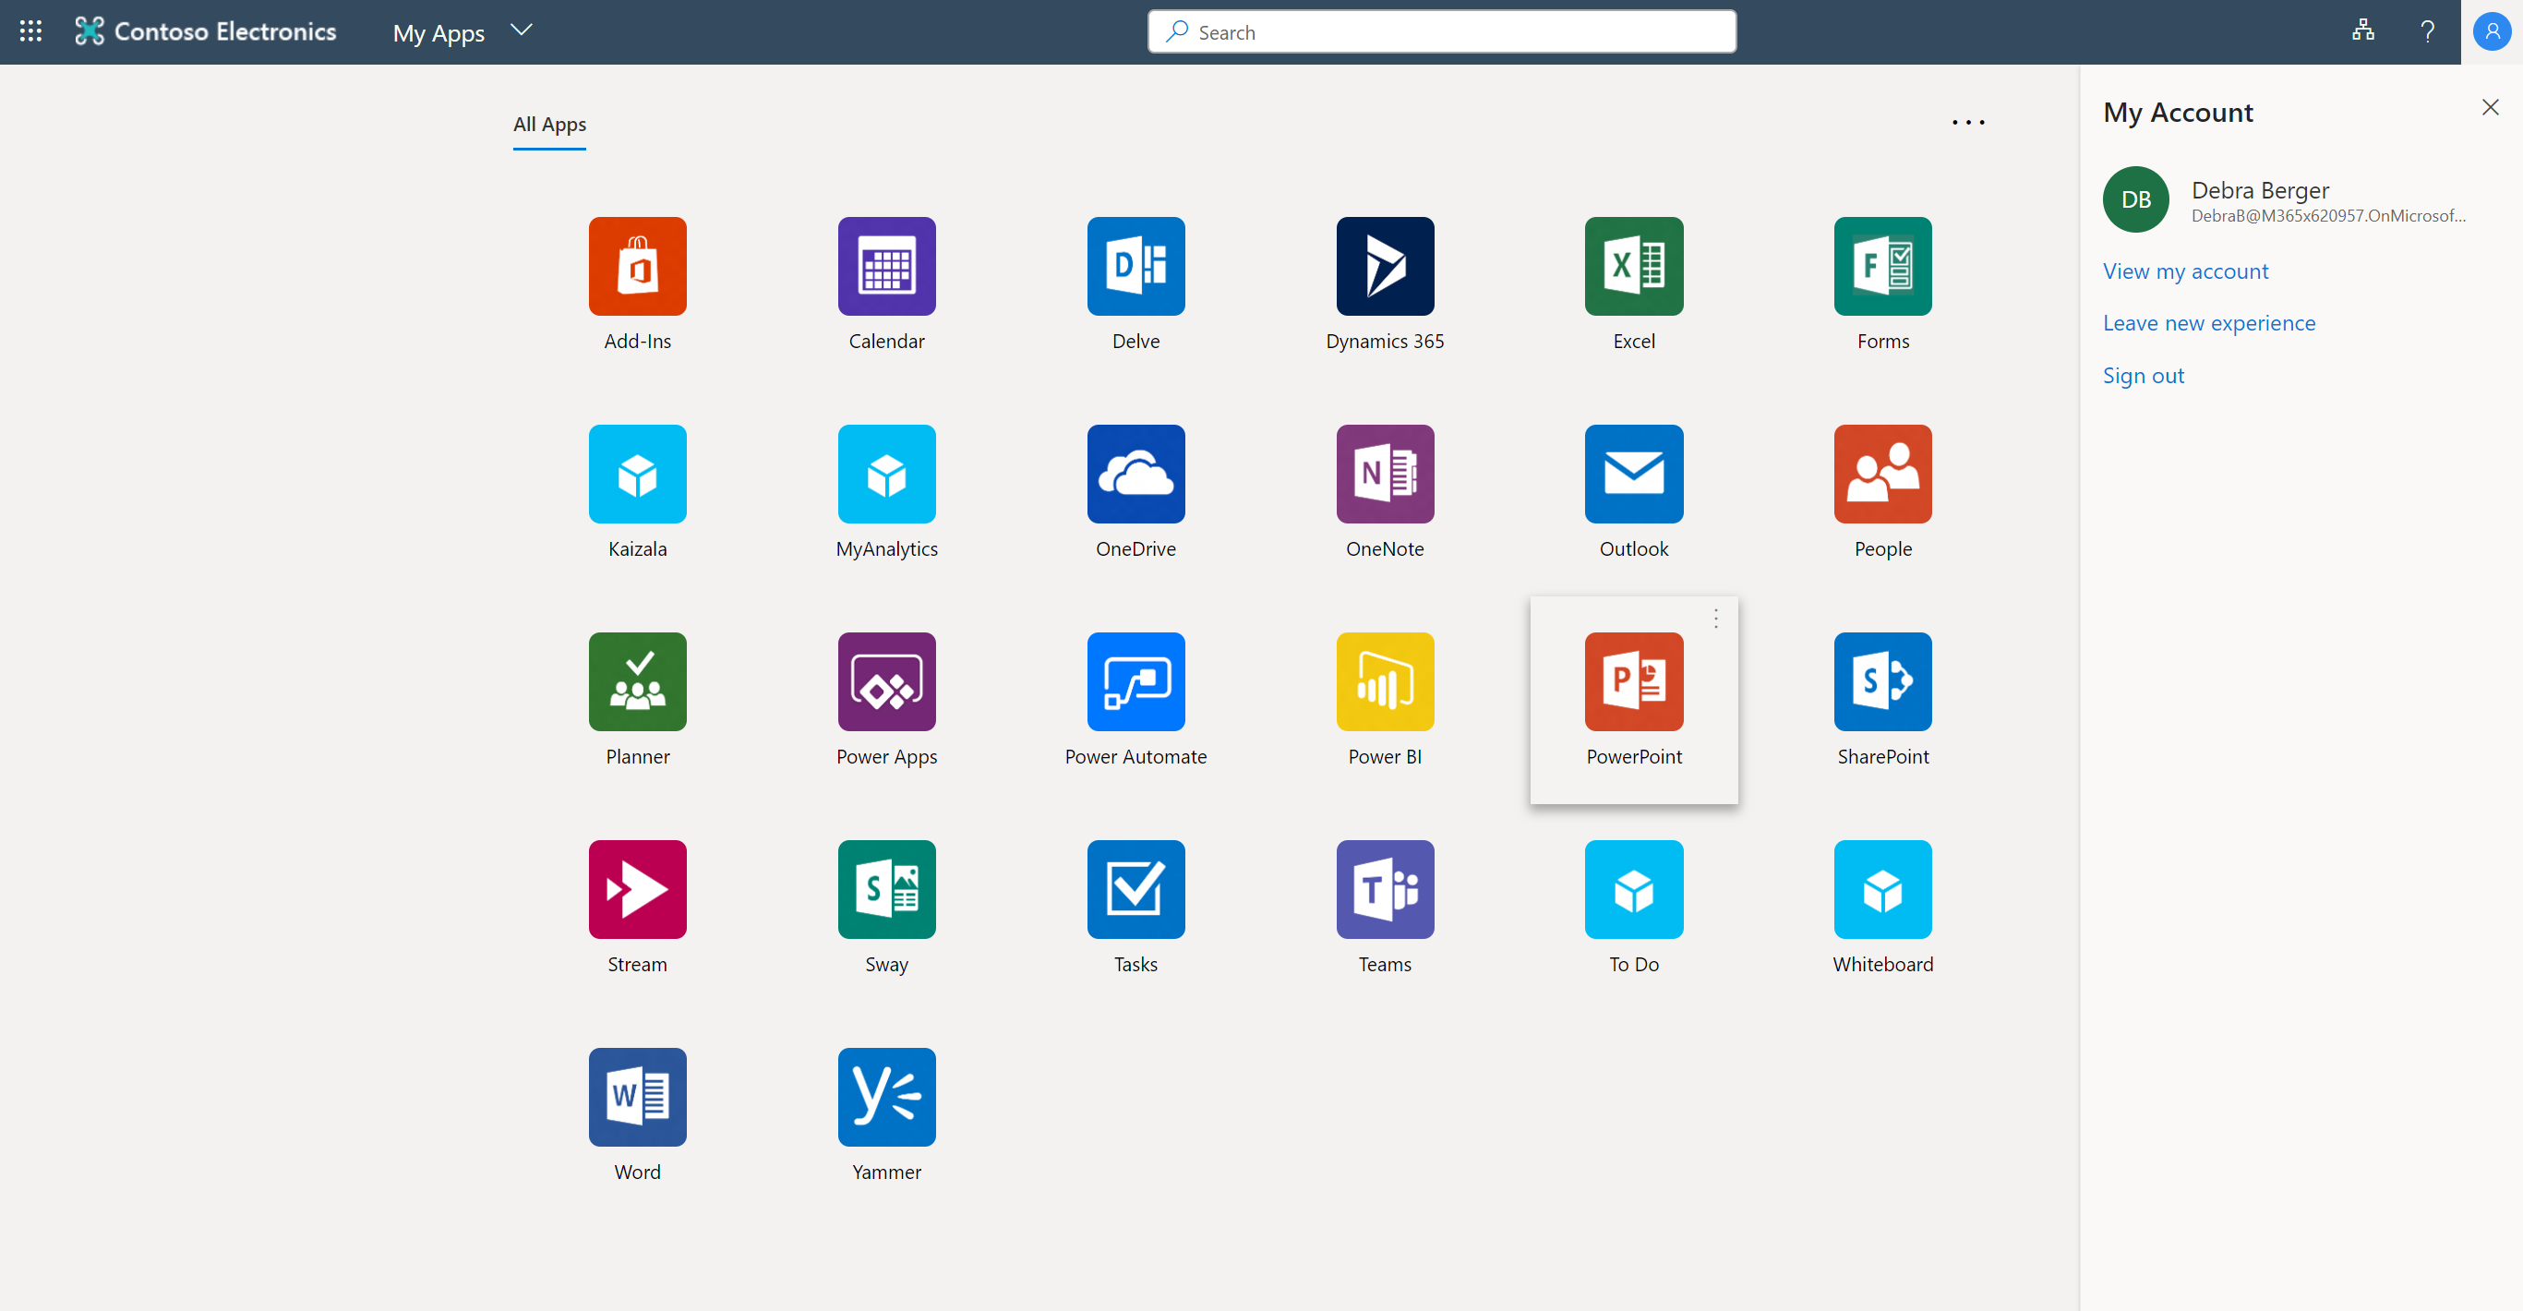This screenshot has width=2523, height=1311.
Task: Click the Search input field
Action: coord(1442,31)
